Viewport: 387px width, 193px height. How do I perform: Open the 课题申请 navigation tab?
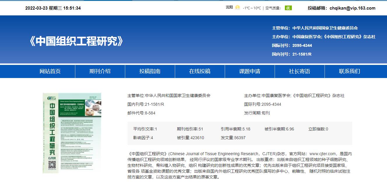pyautogui.click(x=250, y=71)
